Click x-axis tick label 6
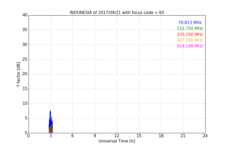 point(73,136)
